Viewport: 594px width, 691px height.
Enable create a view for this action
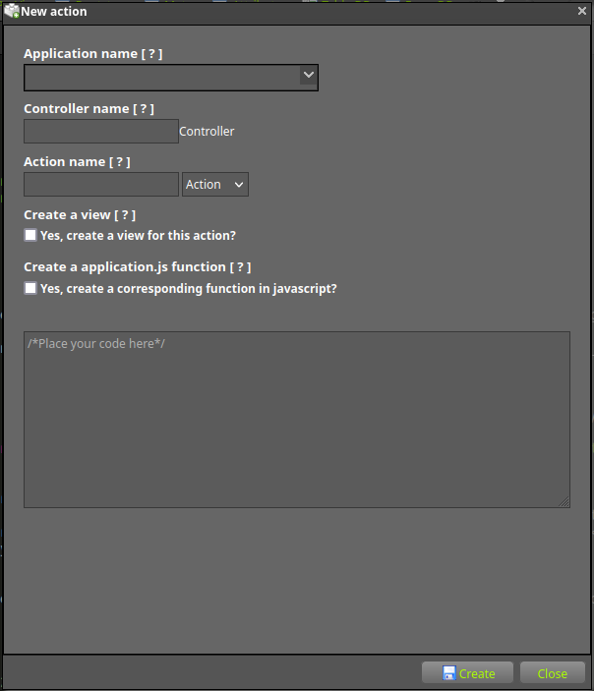30,235
